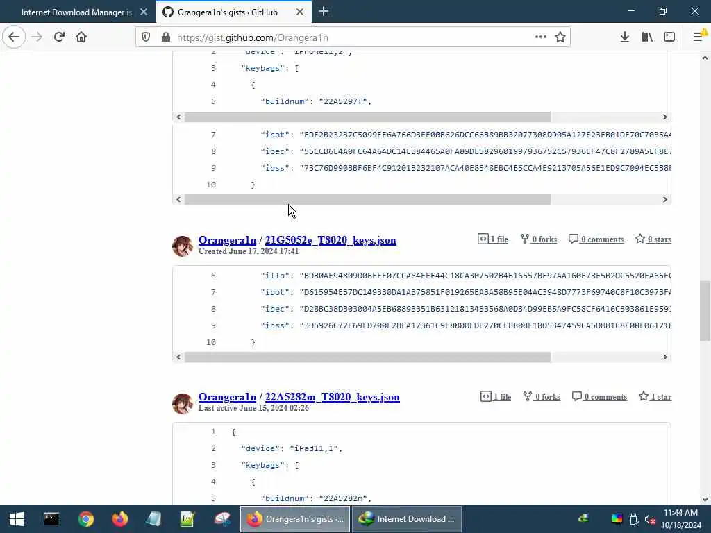Click '1 star' on 22A5282m gist
This screenshot has height=533, width=711.
click(655, 396)
